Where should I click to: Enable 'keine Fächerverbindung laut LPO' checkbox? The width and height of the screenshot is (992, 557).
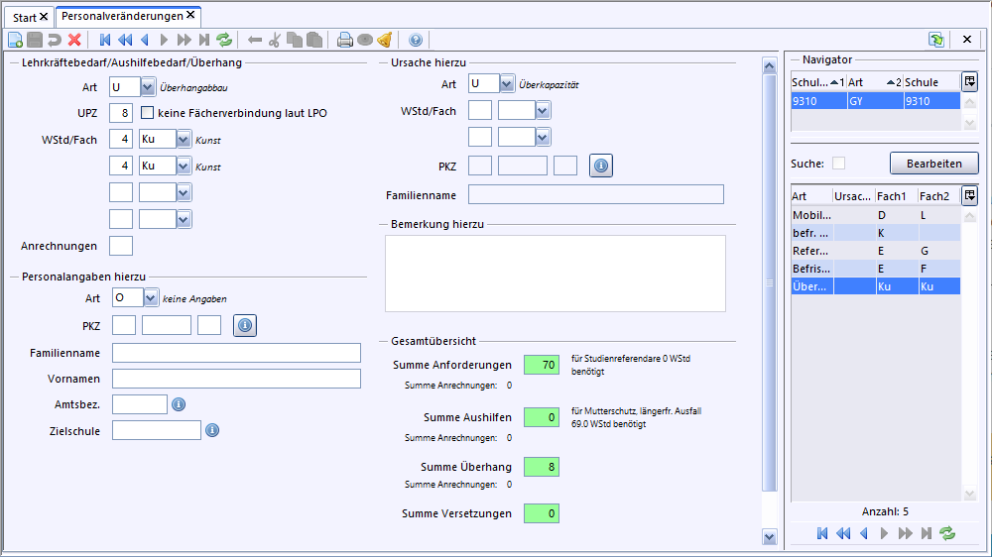coord(148,113)
